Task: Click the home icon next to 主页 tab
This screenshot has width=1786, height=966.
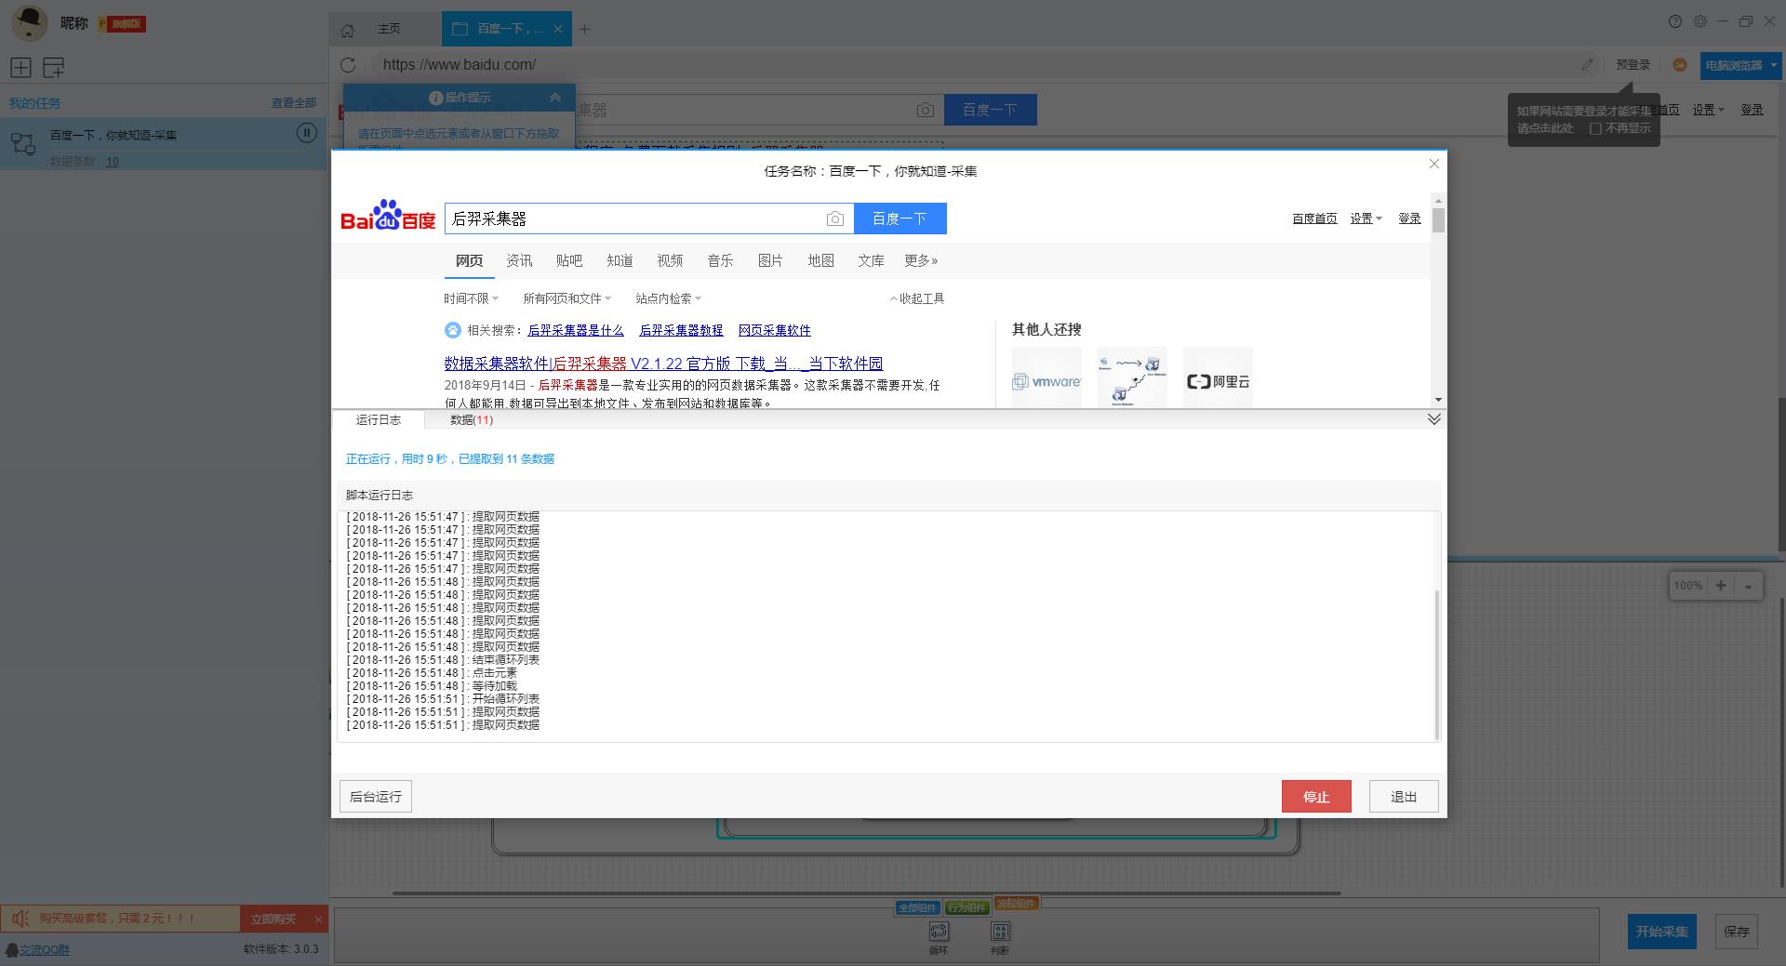Action: 347,30
